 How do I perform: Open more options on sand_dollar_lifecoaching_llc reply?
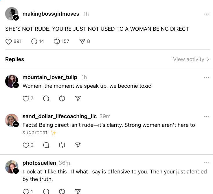[206, 116]
